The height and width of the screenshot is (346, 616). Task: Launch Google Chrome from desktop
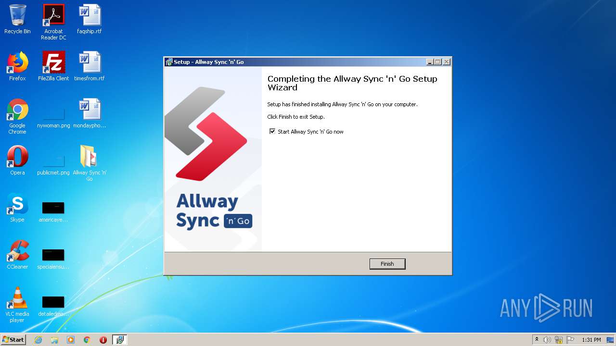pos(17,116)
